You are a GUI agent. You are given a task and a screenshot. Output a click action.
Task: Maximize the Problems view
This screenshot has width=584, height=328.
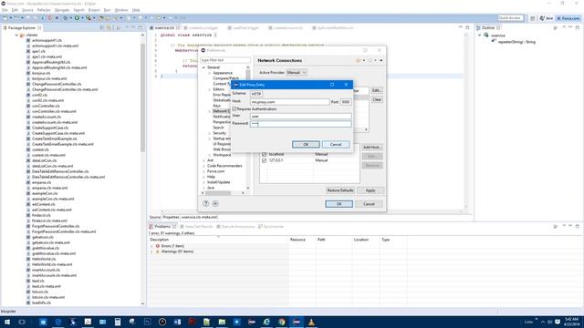point(578,226)
